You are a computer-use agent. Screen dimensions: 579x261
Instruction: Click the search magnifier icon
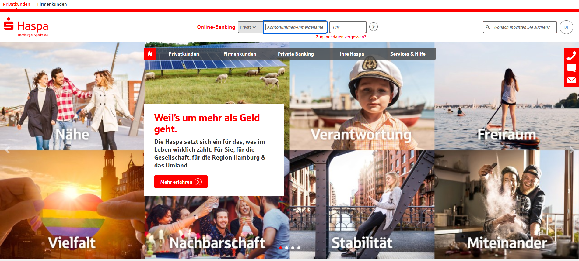[x=488, y=27]
